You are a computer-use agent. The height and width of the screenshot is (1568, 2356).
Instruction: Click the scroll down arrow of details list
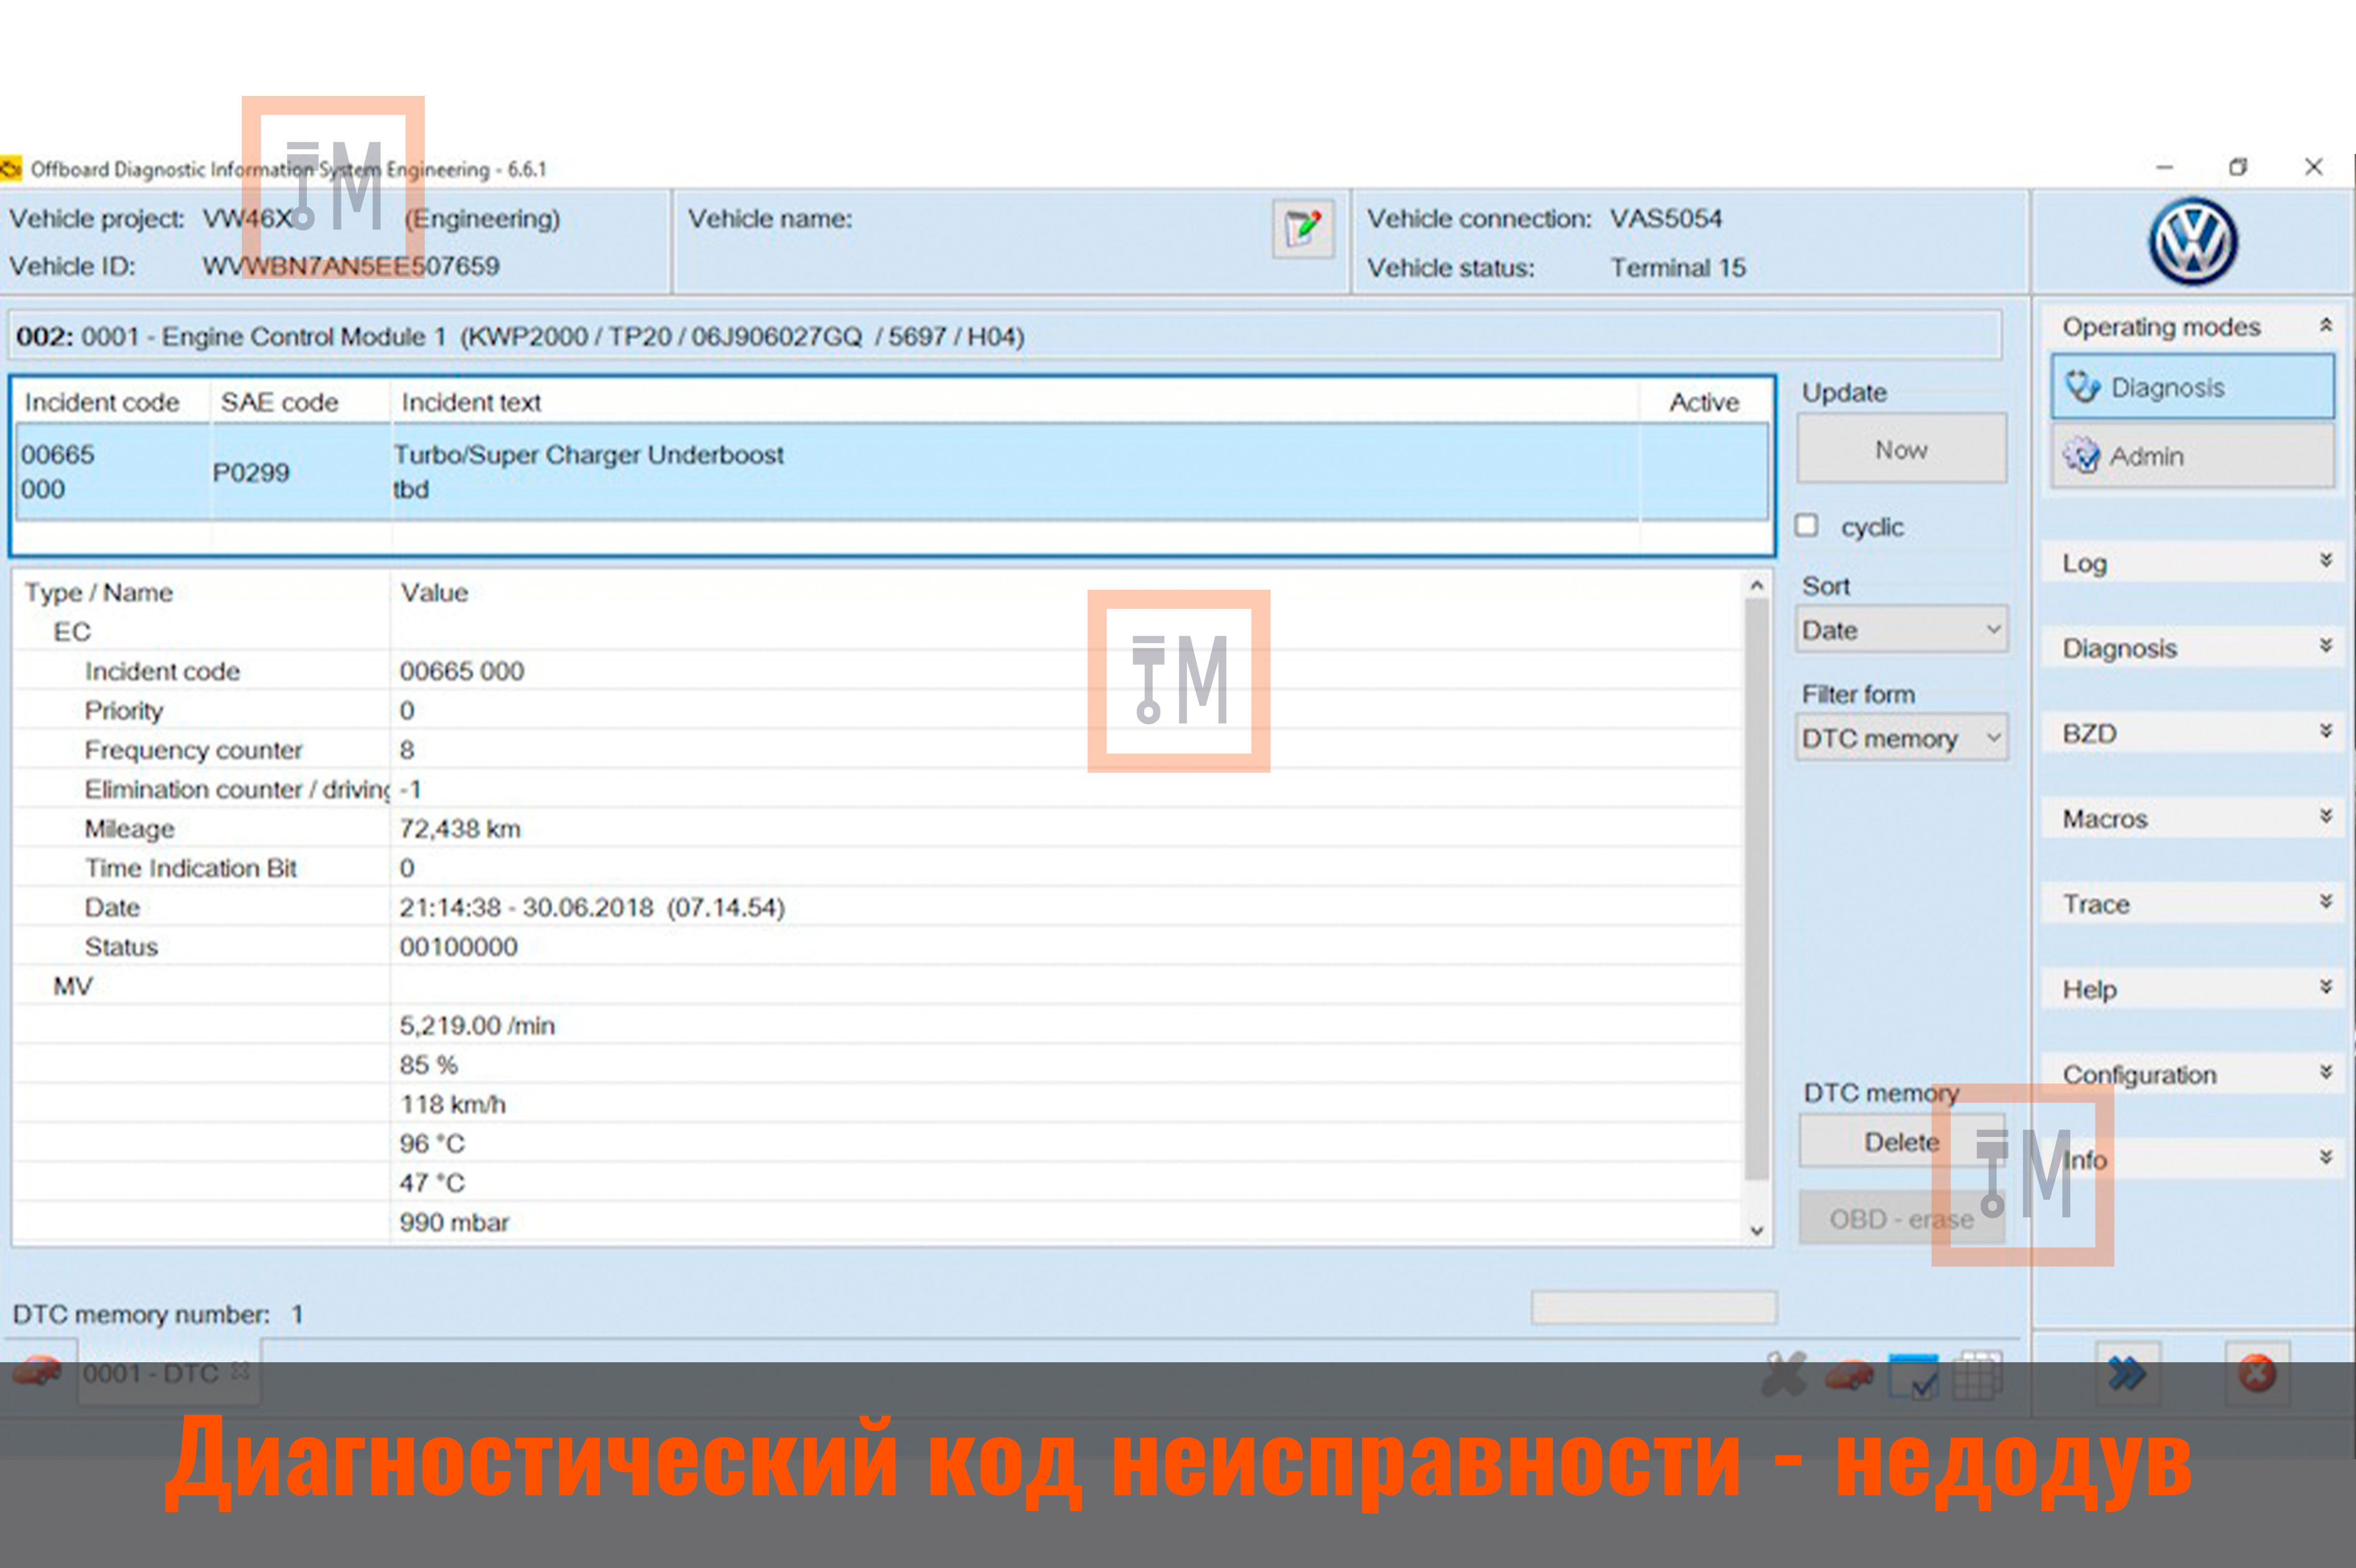pos(1757,1230)
